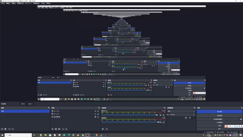Remove the selected scene with the Scenes panel trash icon
Screen dimensions: 243x137
(5, 129)
